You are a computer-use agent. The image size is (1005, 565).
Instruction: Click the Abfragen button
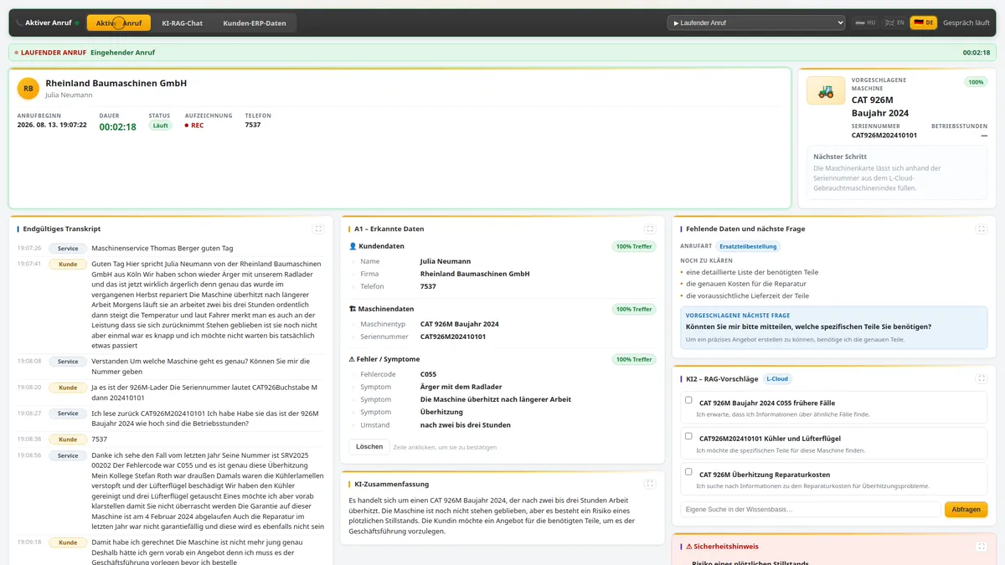pyautogui.click(x=966, y=509)
